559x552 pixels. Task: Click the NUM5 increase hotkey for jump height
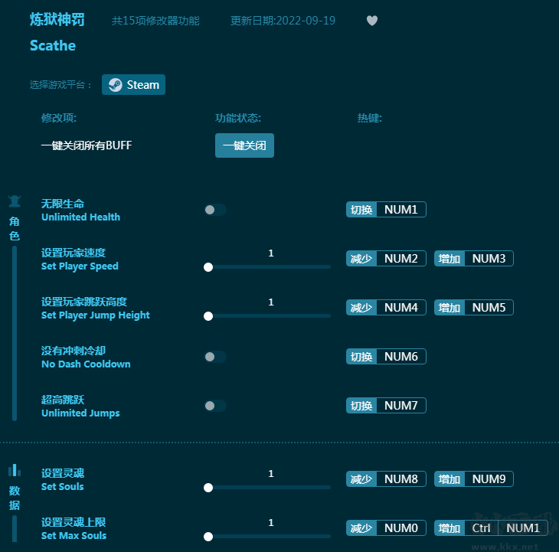pyautogui.click(x=474, y=308)
